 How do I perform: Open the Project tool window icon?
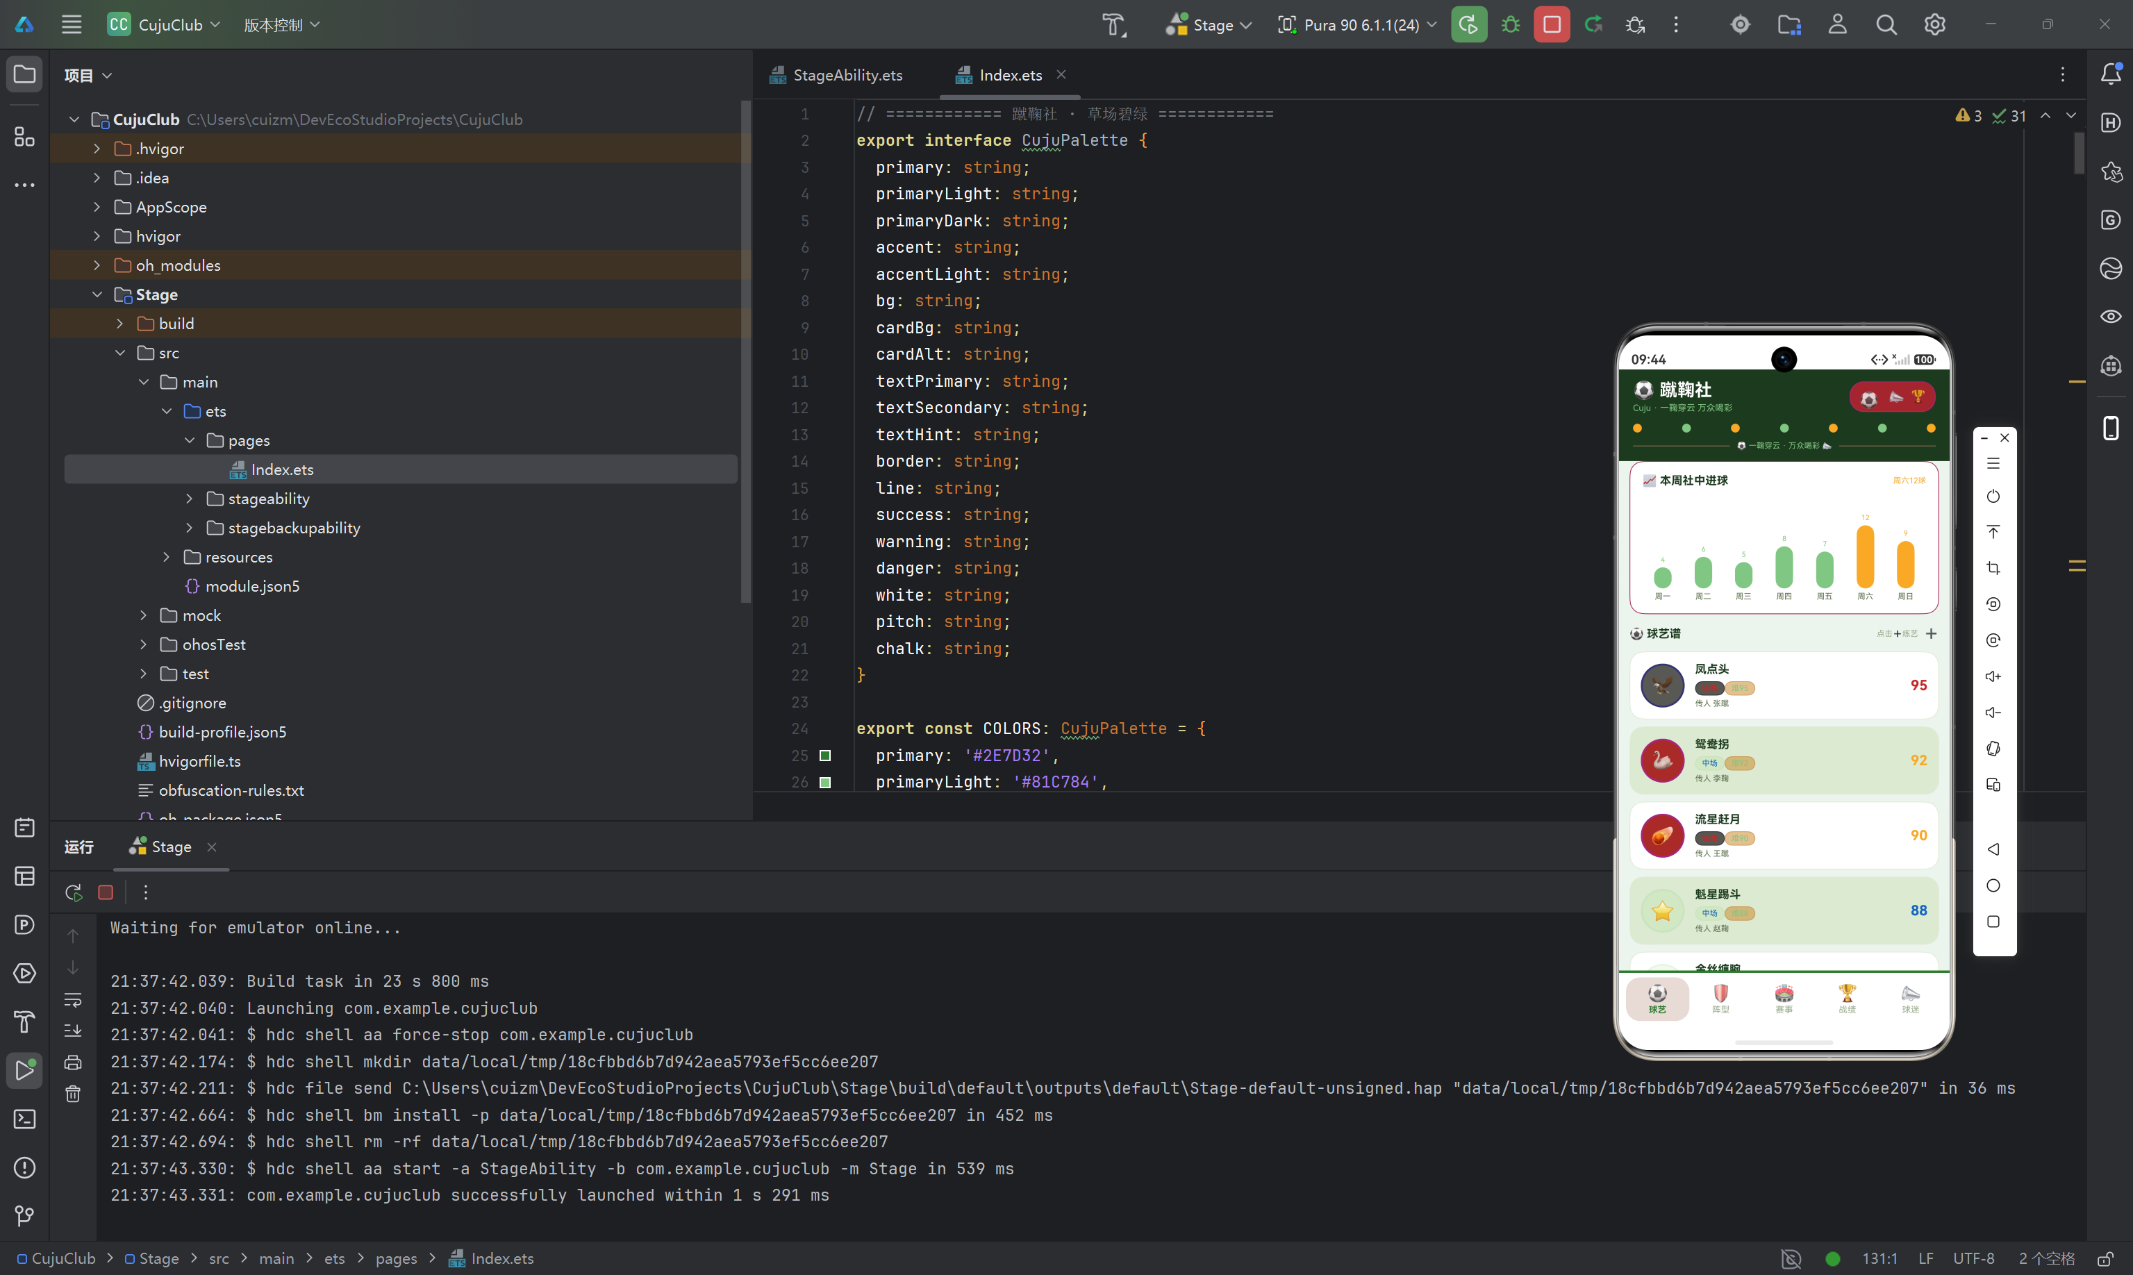coord(24,75)
